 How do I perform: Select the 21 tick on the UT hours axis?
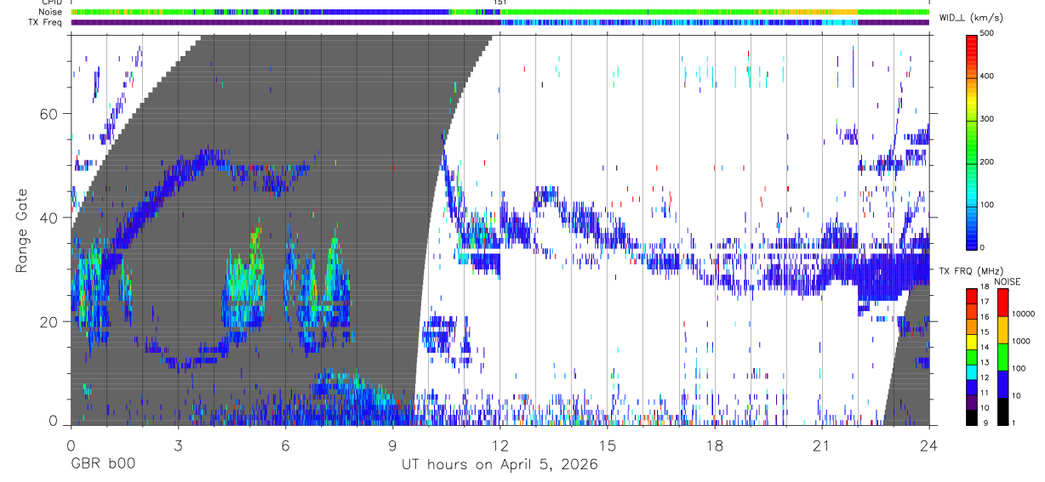click(x=822, y=446)
